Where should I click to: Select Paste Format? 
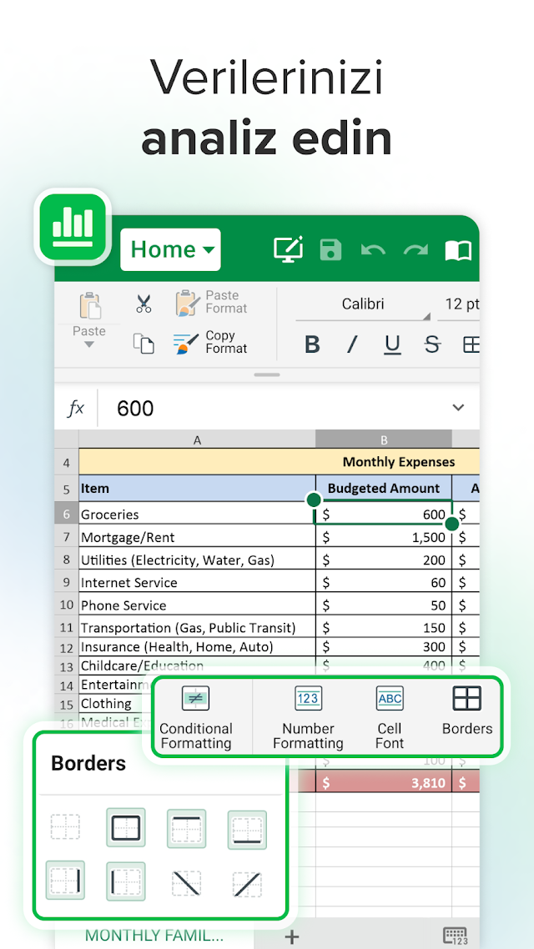(x=211, y=302)
